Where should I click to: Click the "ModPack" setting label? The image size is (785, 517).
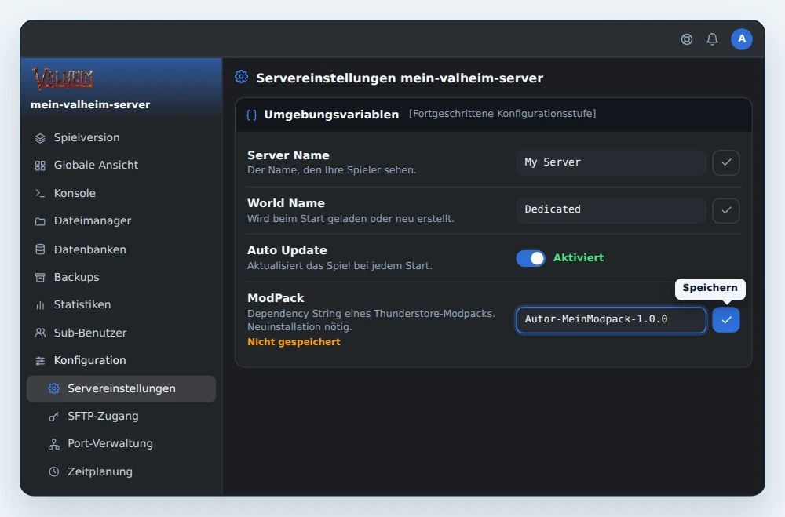(x=276, y=298)
